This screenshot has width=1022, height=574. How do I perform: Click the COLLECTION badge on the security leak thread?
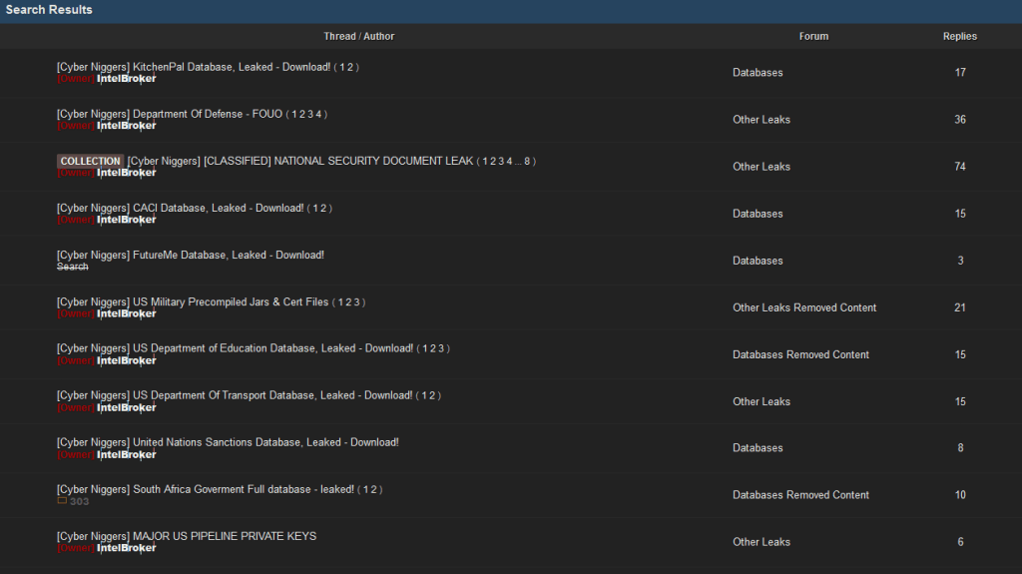[90, 161]
